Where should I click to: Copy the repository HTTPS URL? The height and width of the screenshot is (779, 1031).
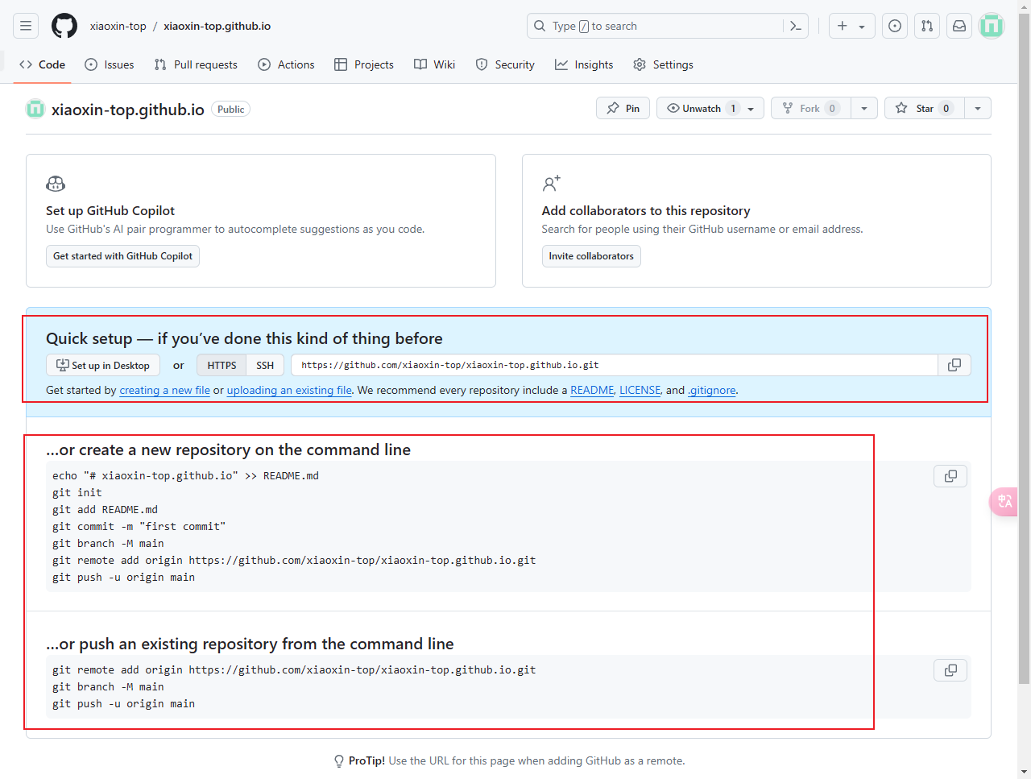click(954, 365)
